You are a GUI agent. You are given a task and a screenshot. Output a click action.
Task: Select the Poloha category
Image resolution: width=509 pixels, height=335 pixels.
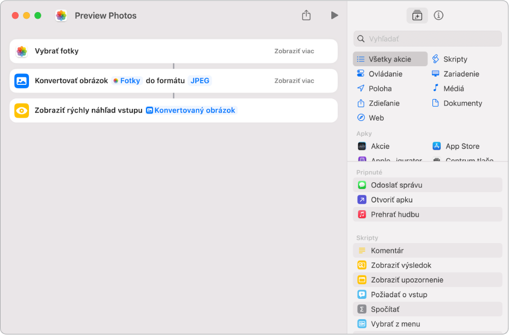coord(374,88)
